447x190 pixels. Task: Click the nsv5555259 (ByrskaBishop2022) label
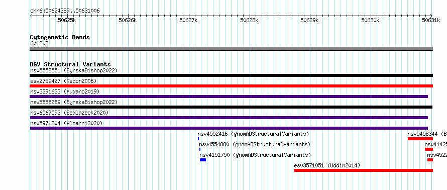click(74, 102)
